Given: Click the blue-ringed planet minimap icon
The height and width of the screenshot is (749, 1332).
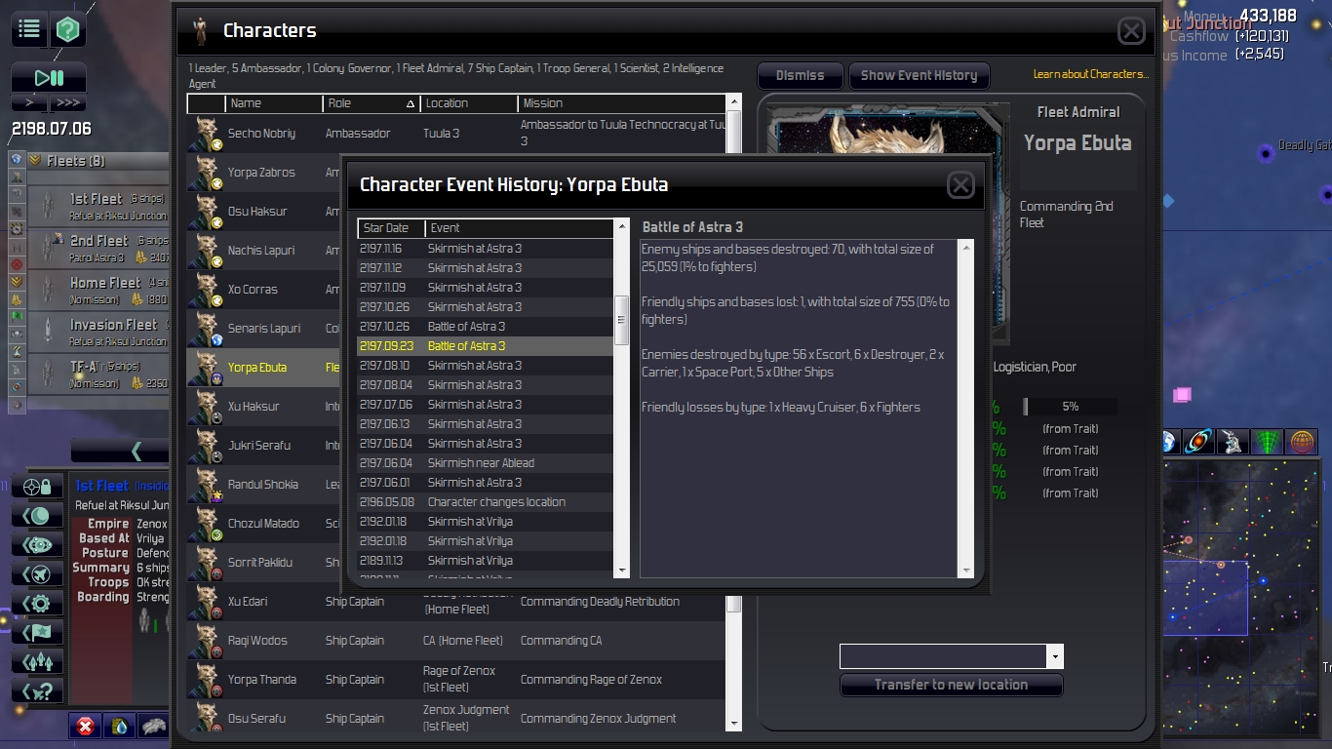Looking at the screenshot, I should pos(1199,442).
